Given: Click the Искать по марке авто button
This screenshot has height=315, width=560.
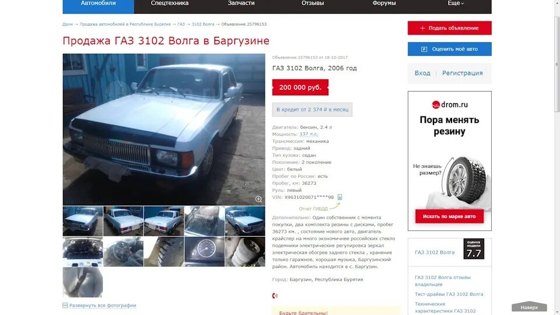Looking at the screenshot, I should pos(449,216).
